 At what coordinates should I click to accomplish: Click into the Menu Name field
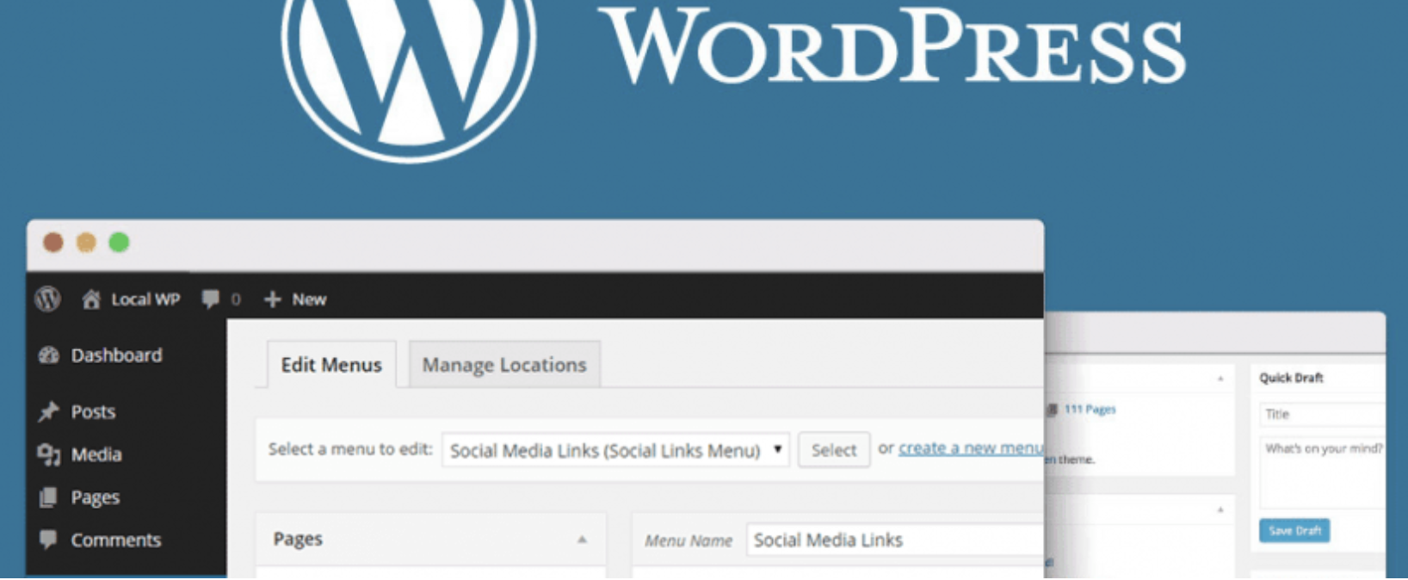coord(895,540)
